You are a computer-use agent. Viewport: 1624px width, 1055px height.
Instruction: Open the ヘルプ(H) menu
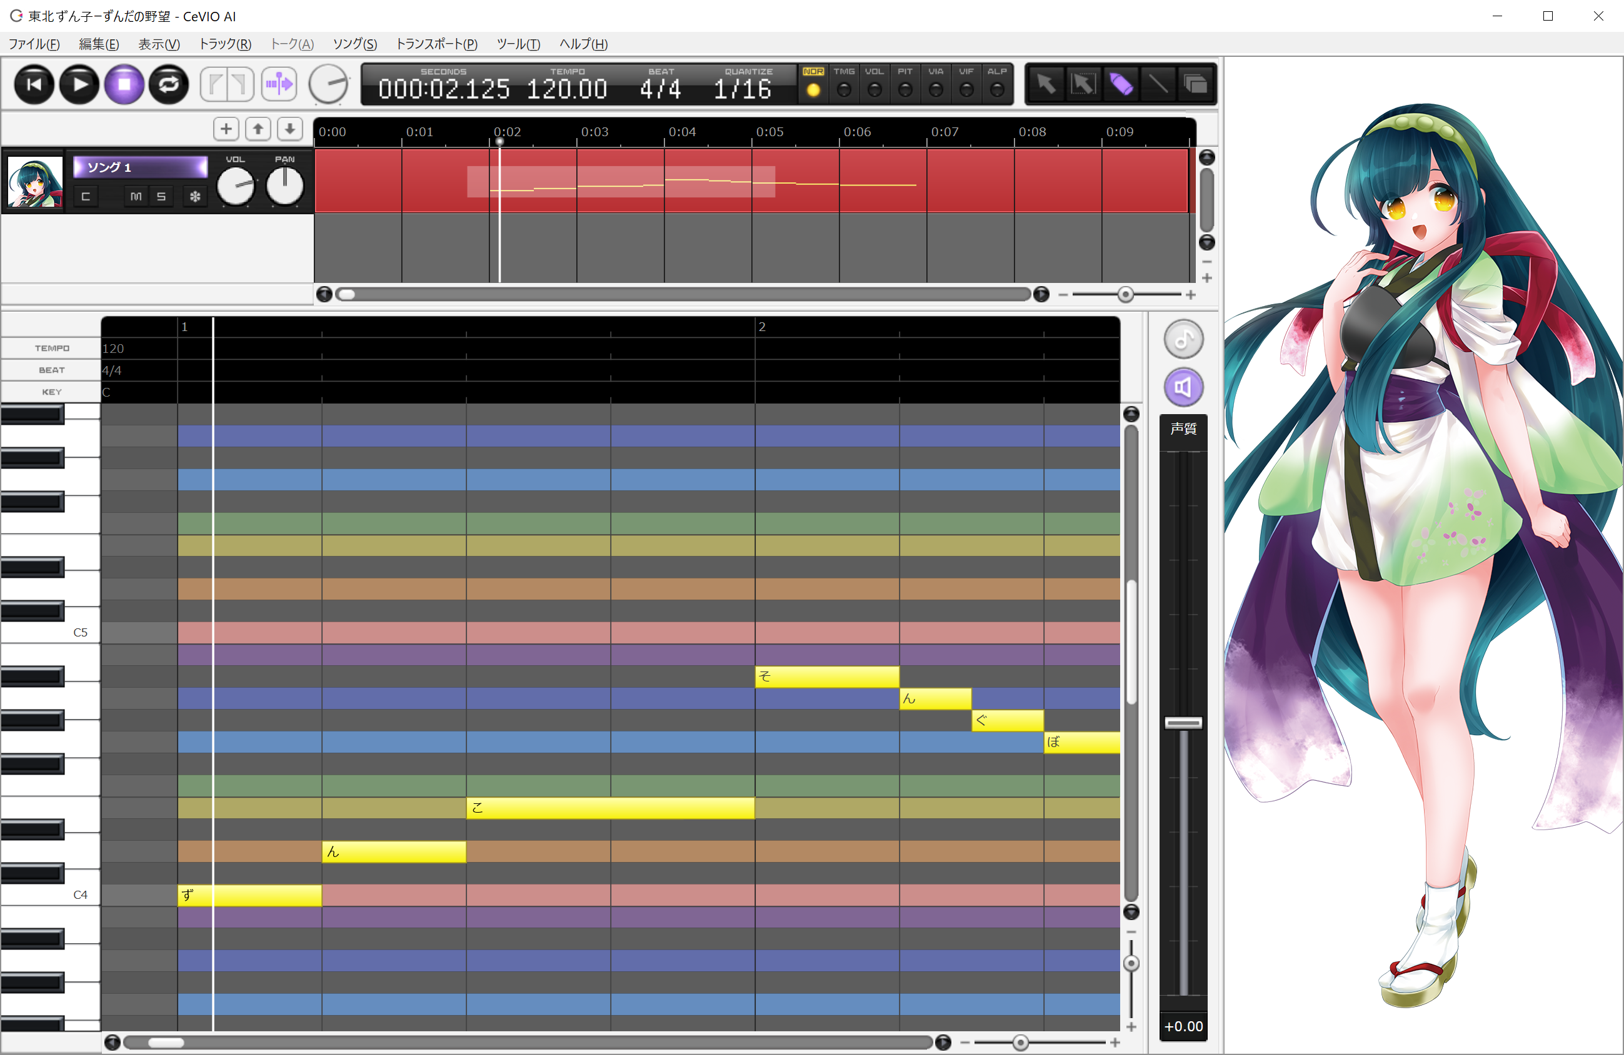click(583, 44)
